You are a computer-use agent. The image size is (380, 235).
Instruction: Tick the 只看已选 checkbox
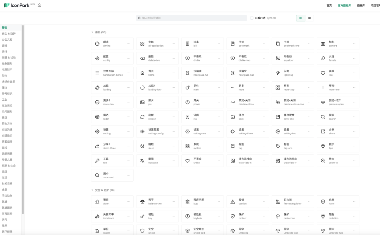click(x=252, y=18)
